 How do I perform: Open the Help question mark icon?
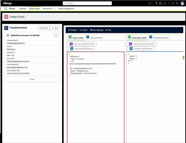coord(169,3)
